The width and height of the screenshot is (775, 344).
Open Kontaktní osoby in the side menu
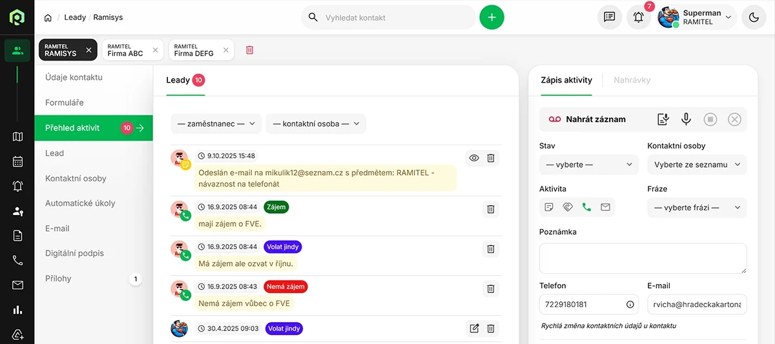(76, 178)
